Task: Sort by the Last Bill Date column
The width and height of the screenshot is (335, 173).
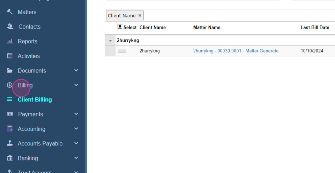Action: click(315, 27)
